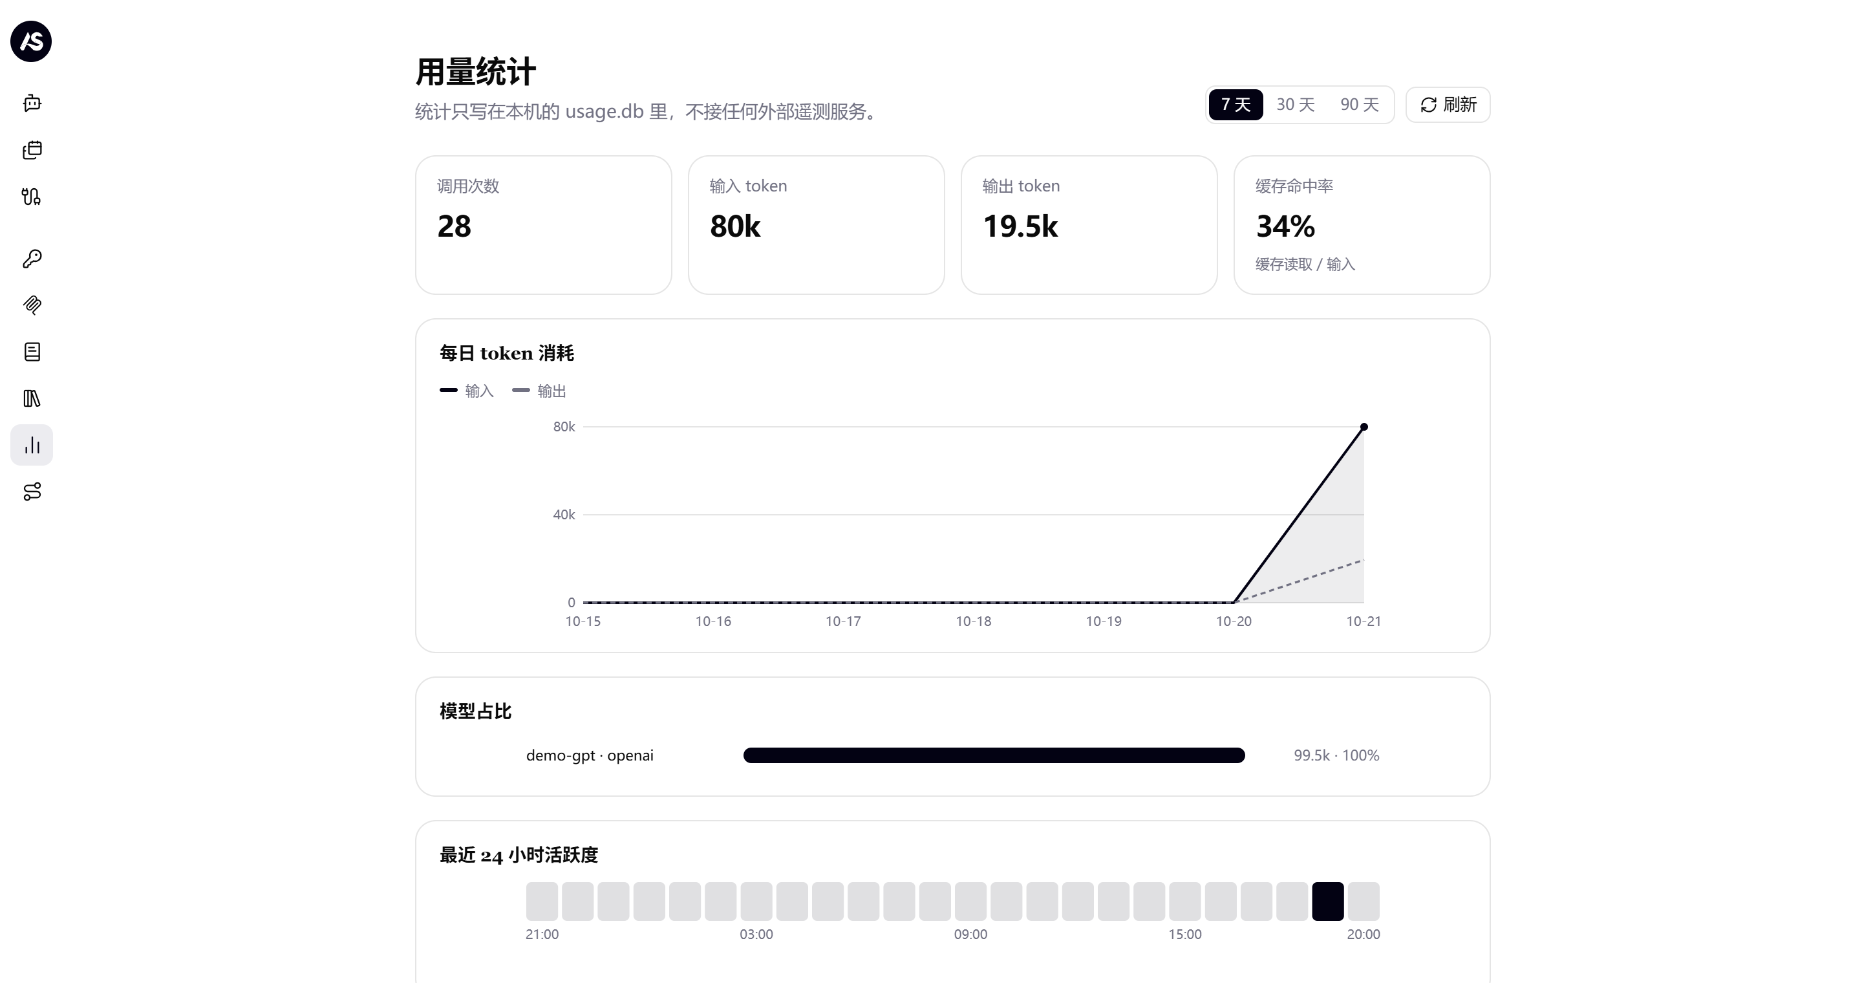Click the 输入 token value 80k
This screenshot has width=1862, height=983.
coord(735,226)
